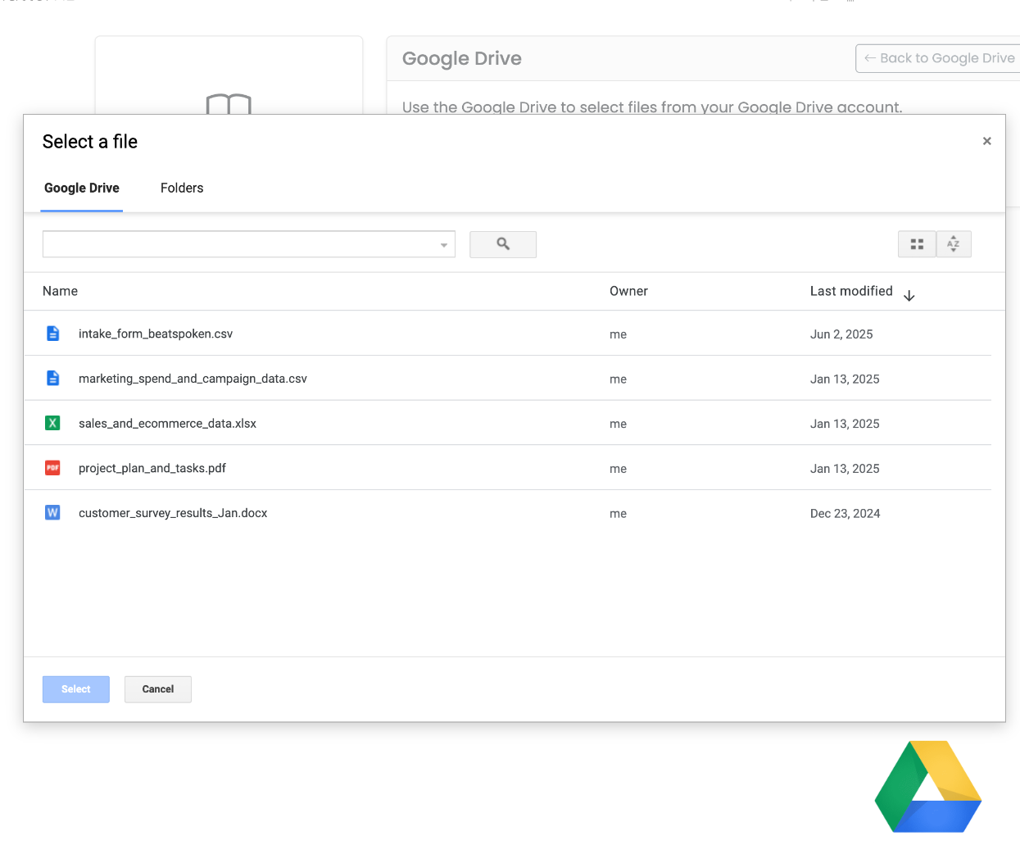Switch to grid view icon
This screenshot has width=1020, height=863.
[x=917, y=244]
